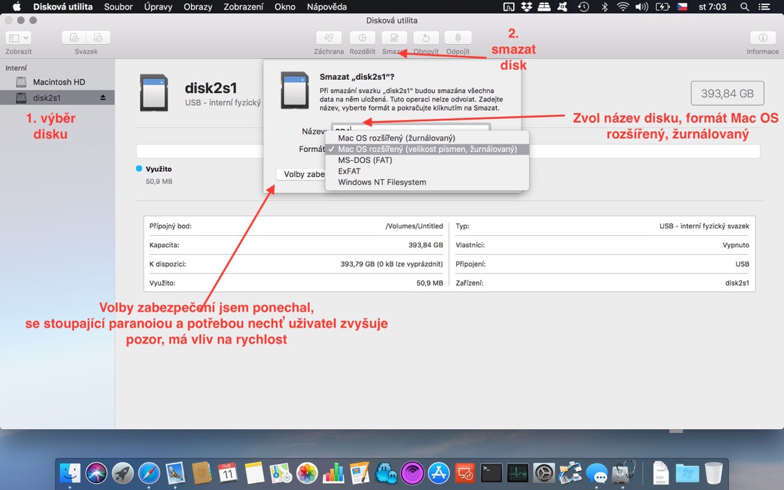Select Mac OS rozšířený (žurnálovaný) format
This screenshot has width=784, height=490.
427,138
